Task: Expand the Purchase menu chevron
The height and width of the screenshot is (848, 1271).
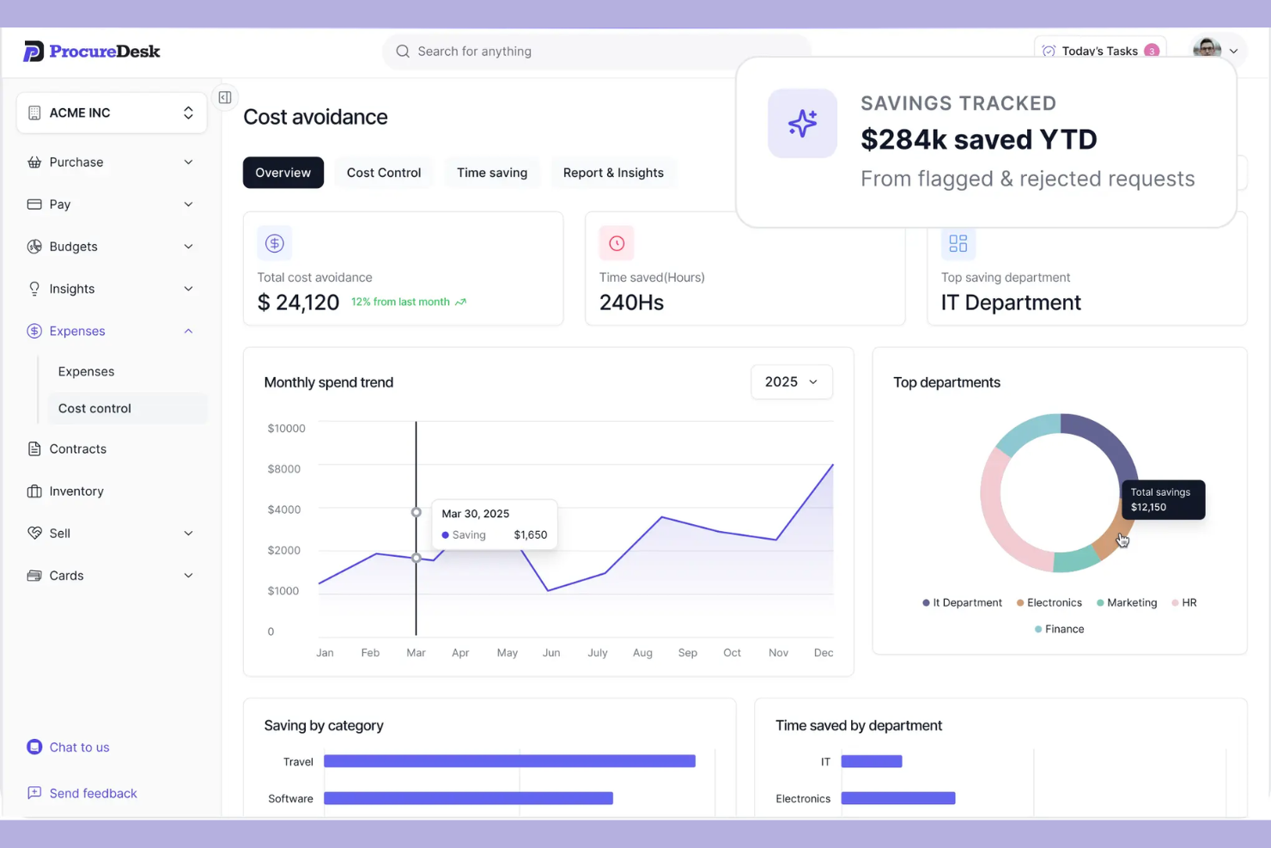Action: (x=188, y=162)
